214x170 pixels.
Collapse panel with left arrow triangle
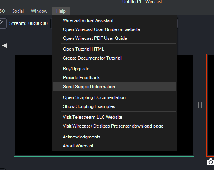(4, 45)
